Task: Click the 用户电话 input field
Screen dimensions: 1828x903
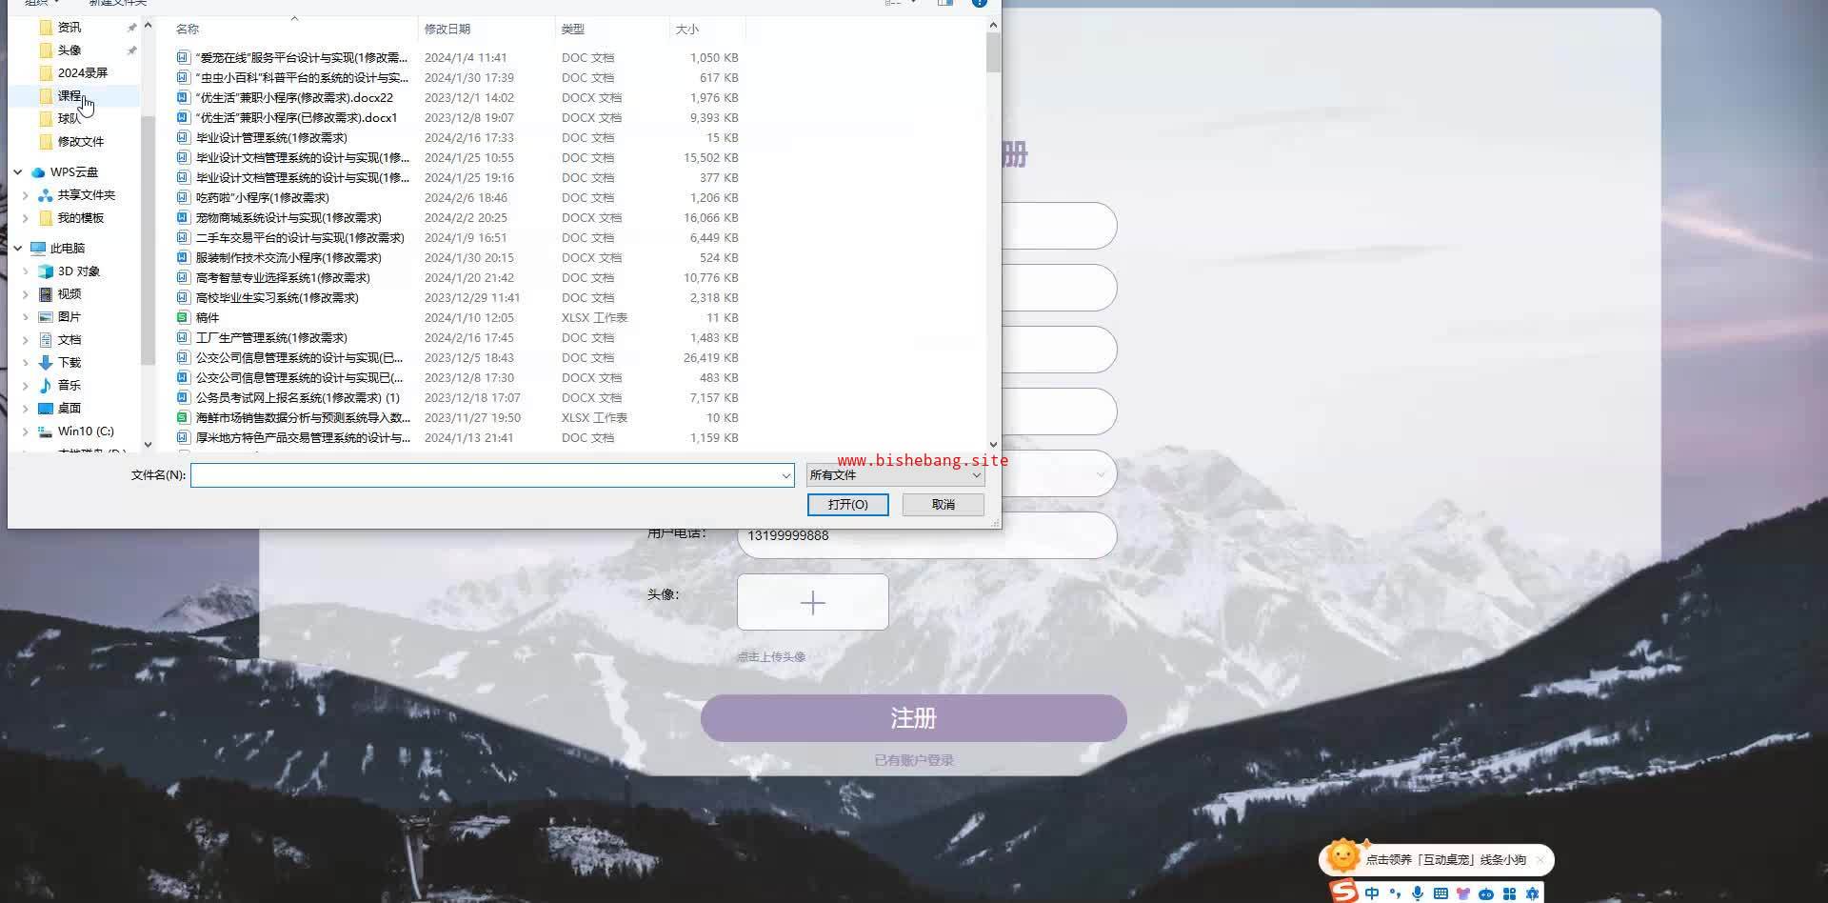Action: tap(926, 535)
